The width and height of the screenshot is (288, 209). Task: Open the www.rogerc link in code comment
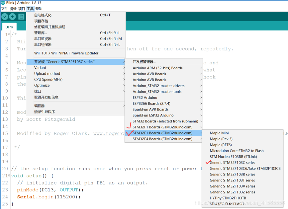(x=109, y=133)
